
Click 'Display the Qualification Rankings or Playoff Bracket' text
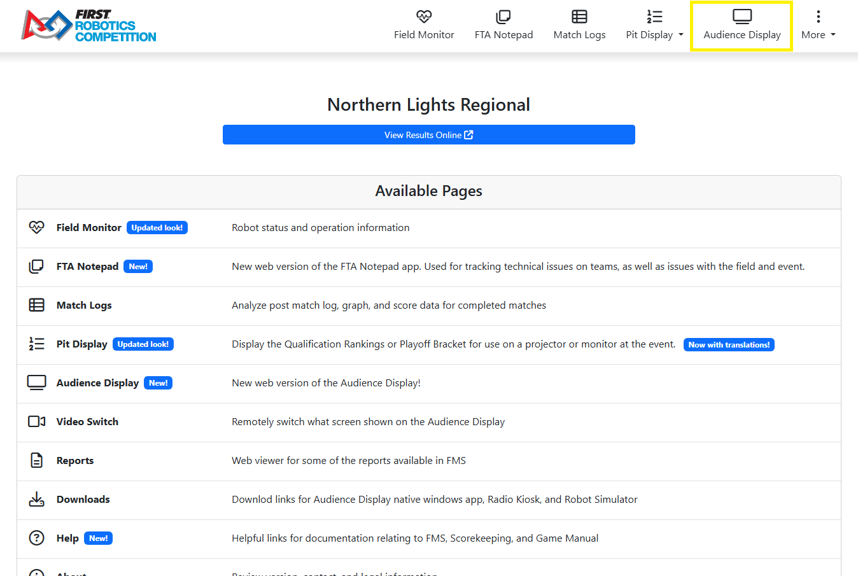(x=454, y=344)
